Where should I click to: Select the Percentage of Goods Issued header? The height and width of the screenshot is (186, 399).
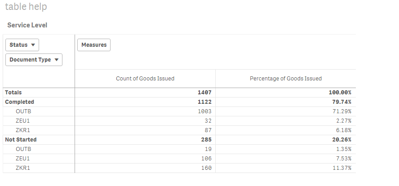[x=286, y=79]
